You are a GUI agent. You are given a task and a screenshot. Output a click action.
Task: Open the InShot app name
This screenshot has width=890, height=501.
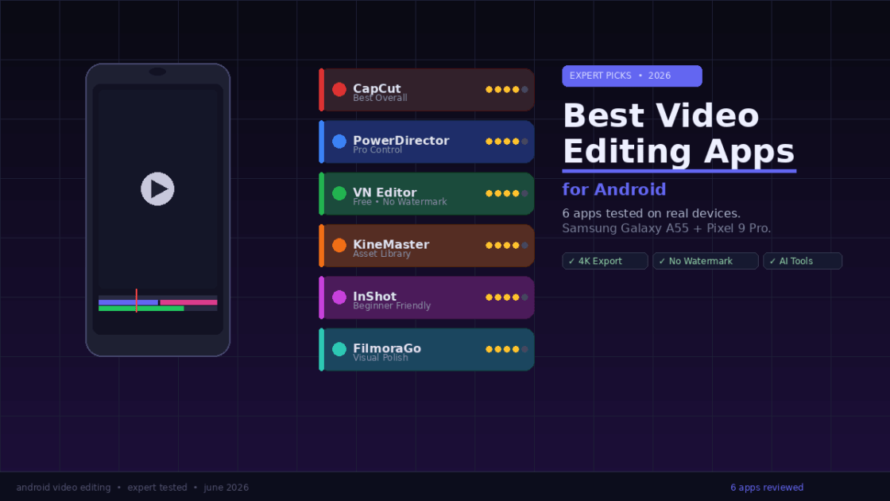point(374,296)
